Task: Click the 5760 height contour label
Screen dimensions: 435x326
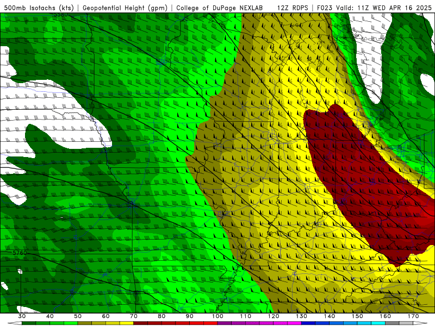Action: [x=20, y=253]
